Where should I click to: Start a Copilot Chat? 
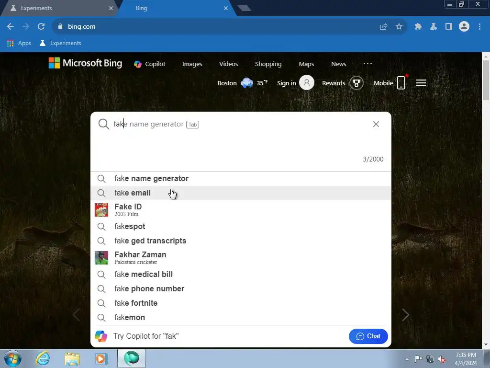point(368,336)
